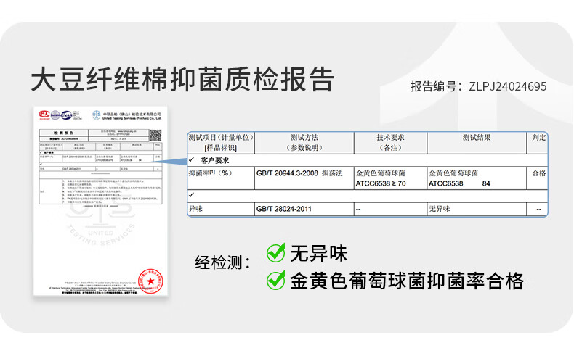Click the red MA certification logo

[43, 115]
